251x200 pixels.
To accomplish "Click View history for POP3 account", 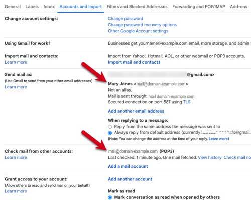I will pyautogui.click(x=210, y=157).
